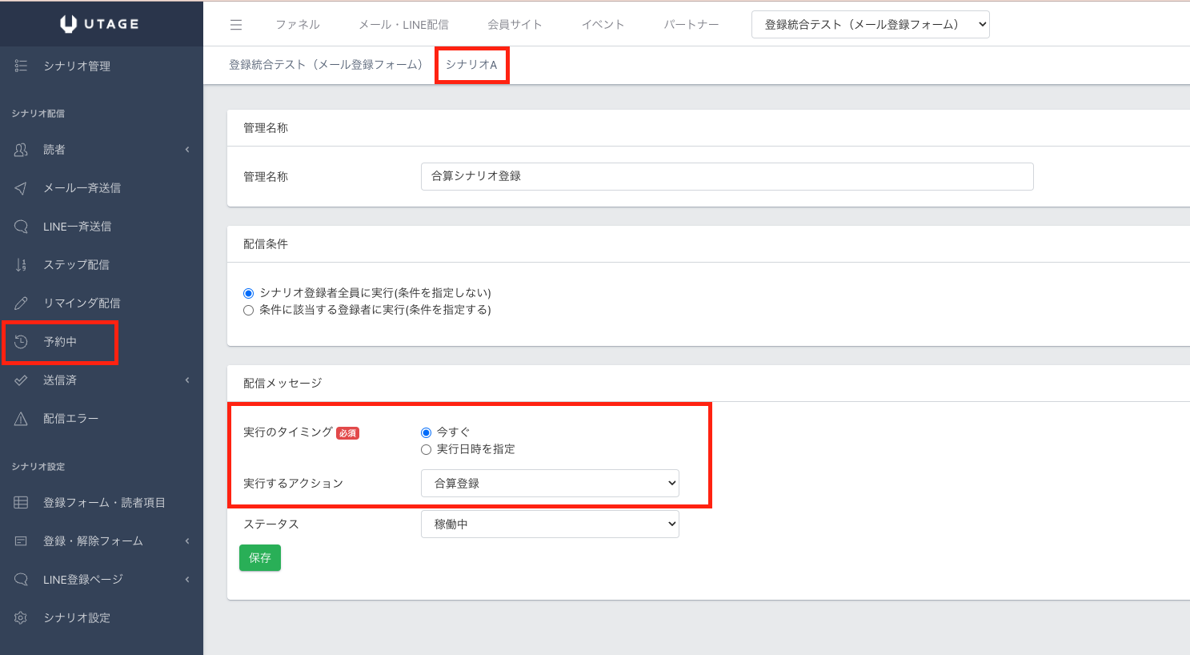This screenshot has width=1190, height=655.
Task: Switch to the シナリオA breadcrumb tab
Action: point(471,65)
